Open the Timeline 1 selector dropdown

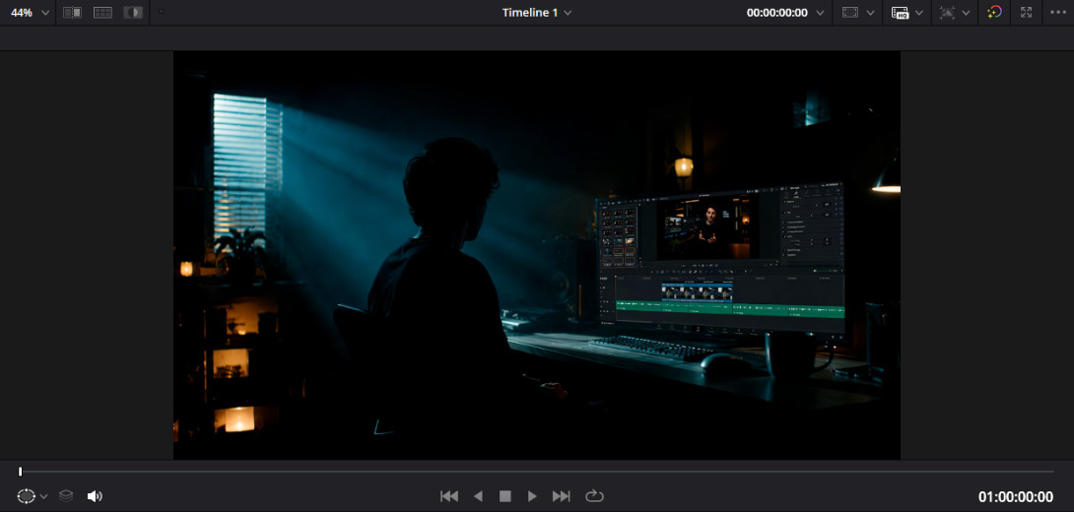pyautogui.click(x=568, y=13)
